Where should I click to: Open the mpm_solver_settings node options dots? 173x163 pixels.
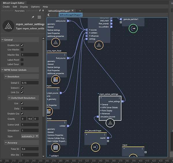tap(119, 98)
